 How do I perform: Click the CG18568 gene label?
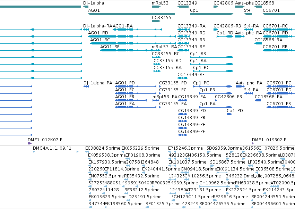click(x=264, y=3)
